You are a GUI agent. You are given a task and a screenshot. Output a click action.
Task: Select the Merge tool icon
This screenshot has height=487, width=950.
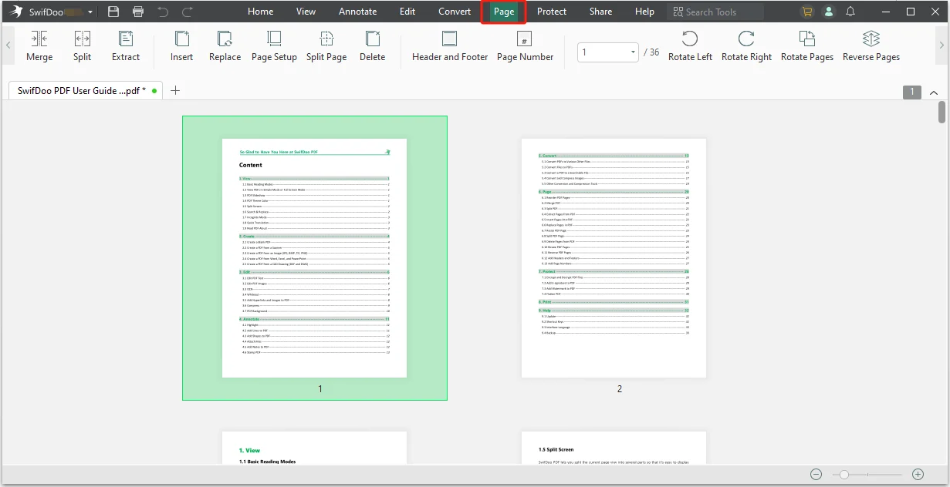click(x=39, y=39)
